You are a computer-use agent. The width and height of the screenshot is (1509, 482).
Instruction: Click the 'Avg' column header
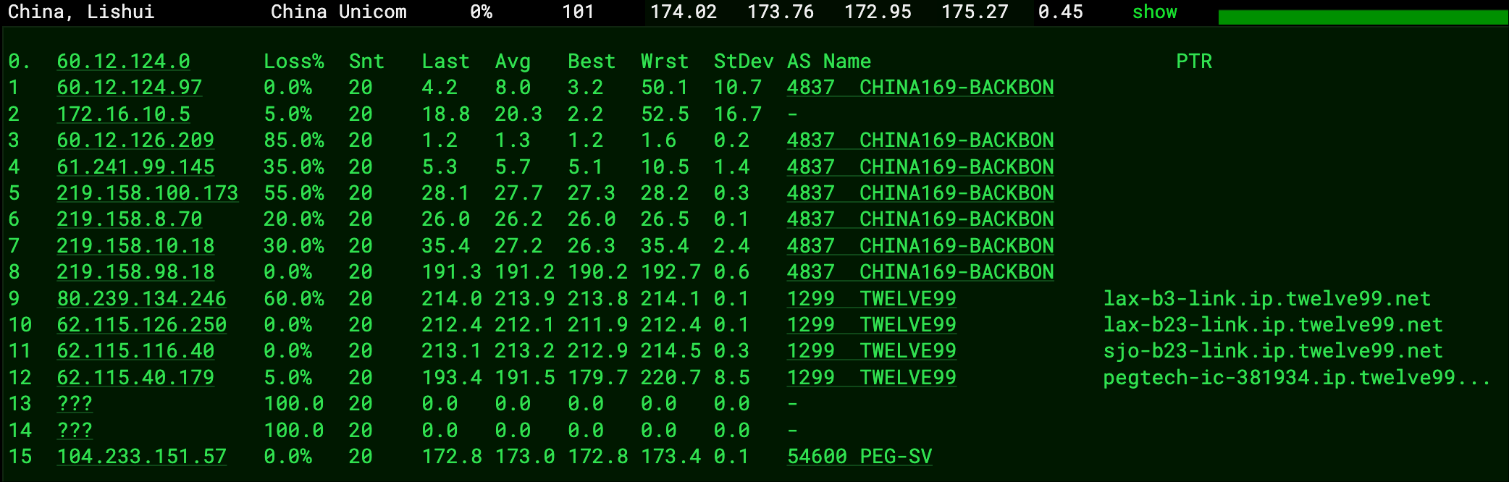[513, 62]
